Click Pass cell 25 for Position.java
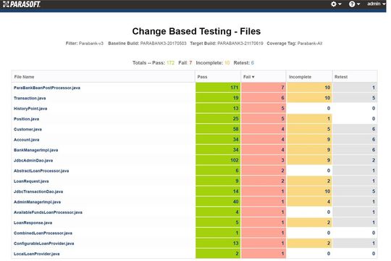Viewport: 391px width, 261px height. pos(218,119)
